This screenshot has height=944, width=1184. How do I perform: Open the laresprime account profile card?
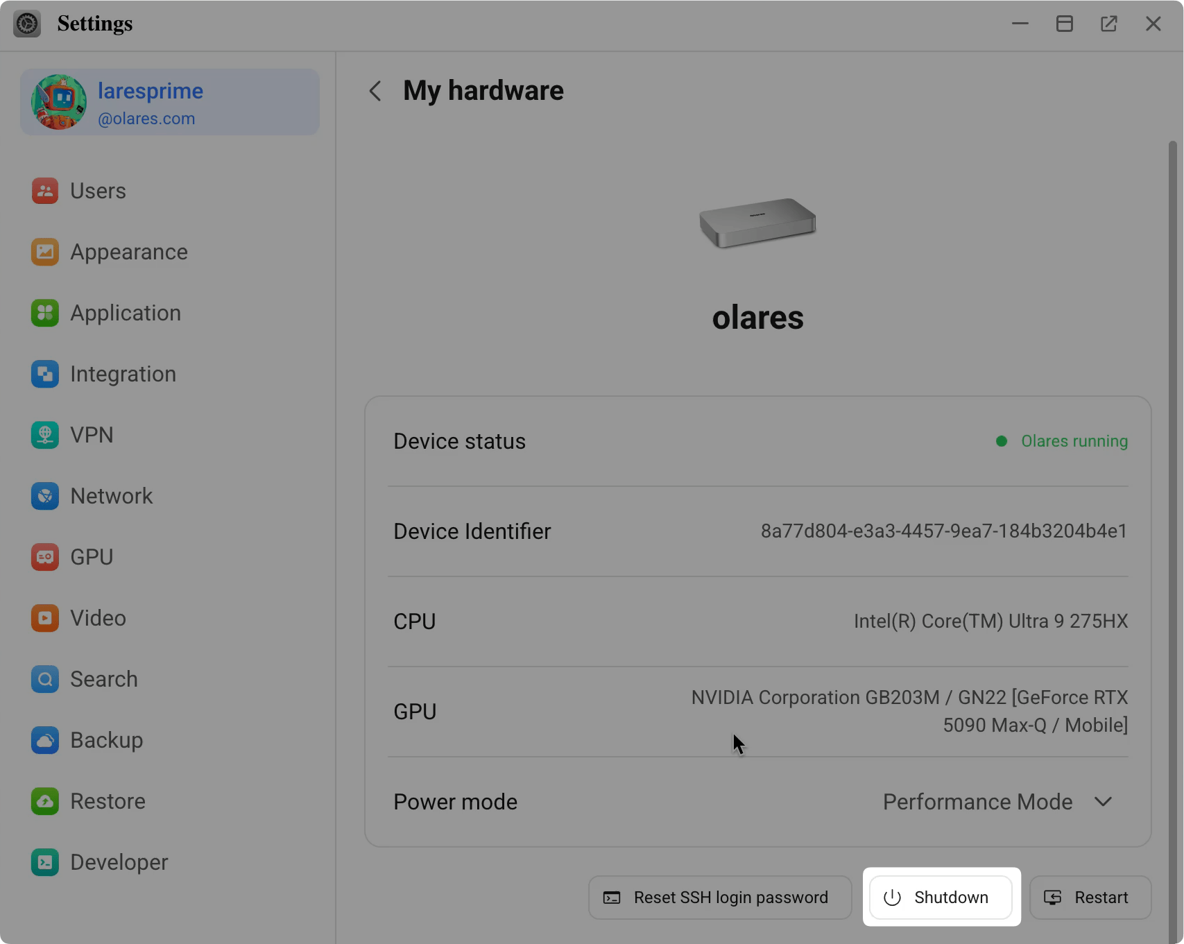pyautogui.click(x=170, y=103)
